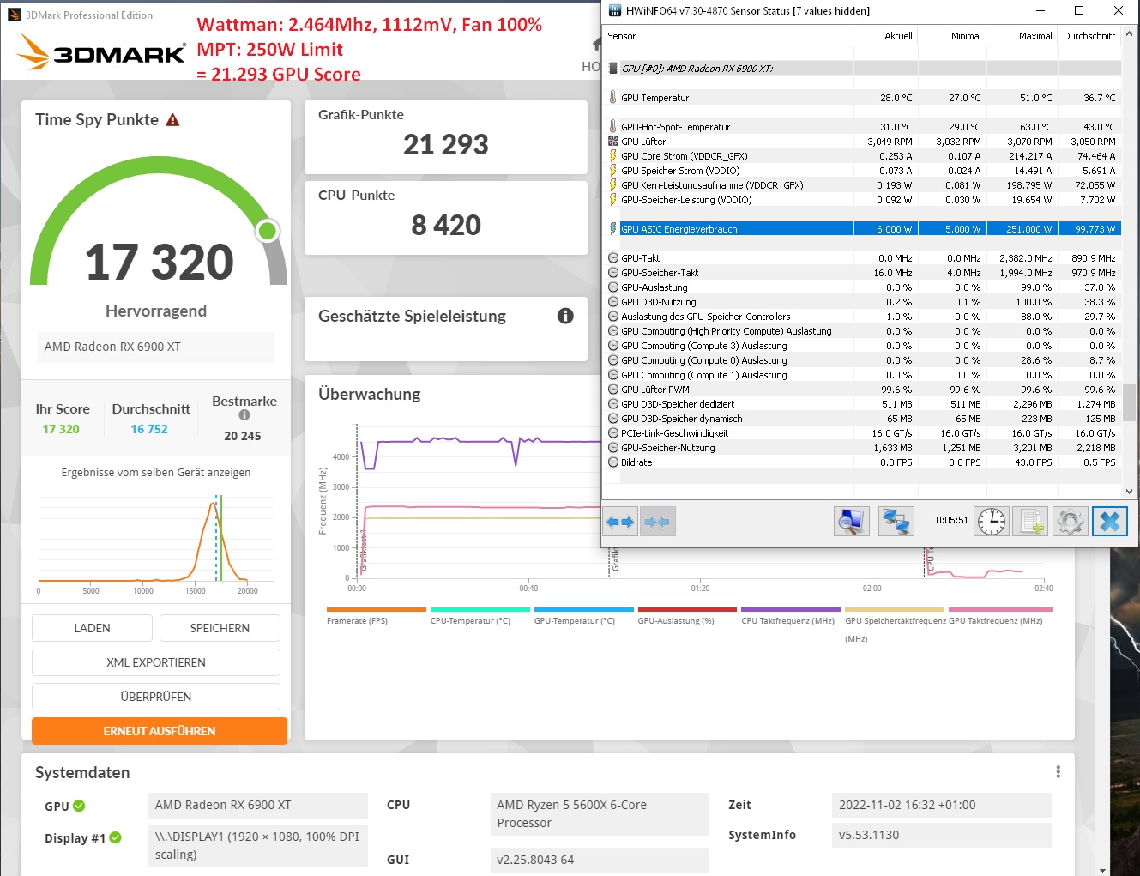Select GPU-Hot-Spot-Temperatur row
1140x876 pixels.
click(x=862, y=127)
